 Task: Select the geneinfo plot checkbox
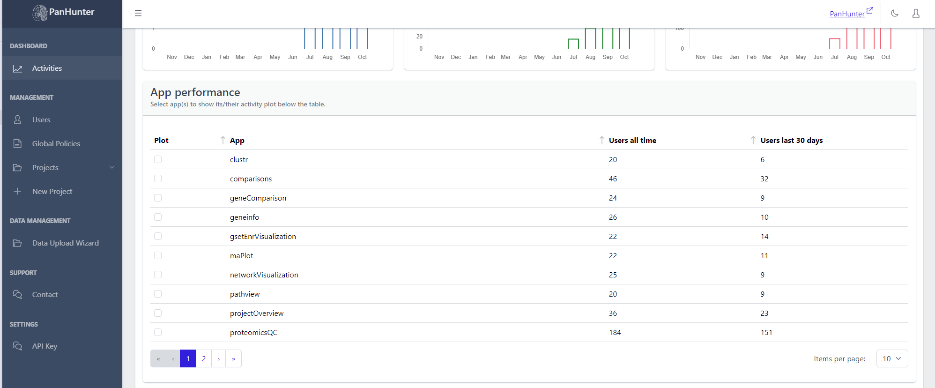pyautogui.click(x=158, y=217)
